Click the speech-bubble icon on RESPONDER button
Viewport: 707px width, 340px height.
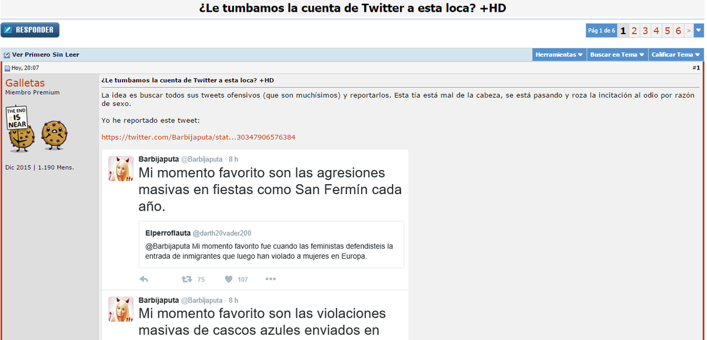(x=8, y=29)
